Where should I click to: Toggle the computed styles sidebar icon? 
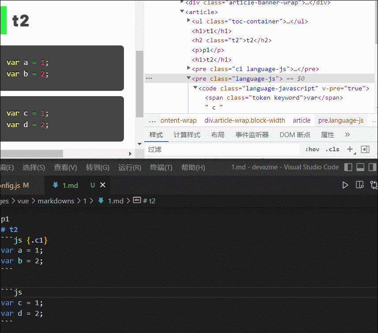365,150
